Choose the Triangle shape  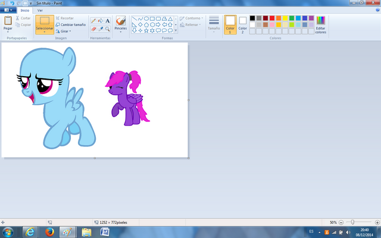click(170, 18)
